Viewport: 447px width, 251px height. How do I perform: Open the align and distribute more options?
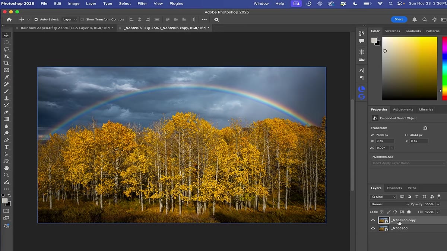tap(204, 19)
